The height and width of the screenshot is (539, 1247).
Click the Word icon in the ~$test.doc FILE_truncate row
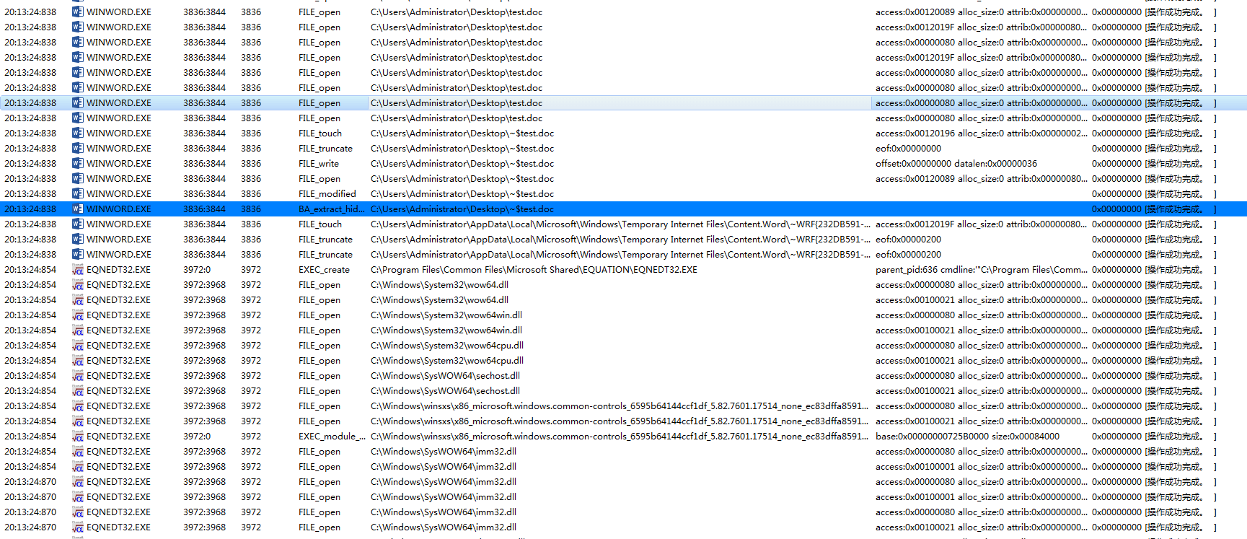tap(77, 148)
